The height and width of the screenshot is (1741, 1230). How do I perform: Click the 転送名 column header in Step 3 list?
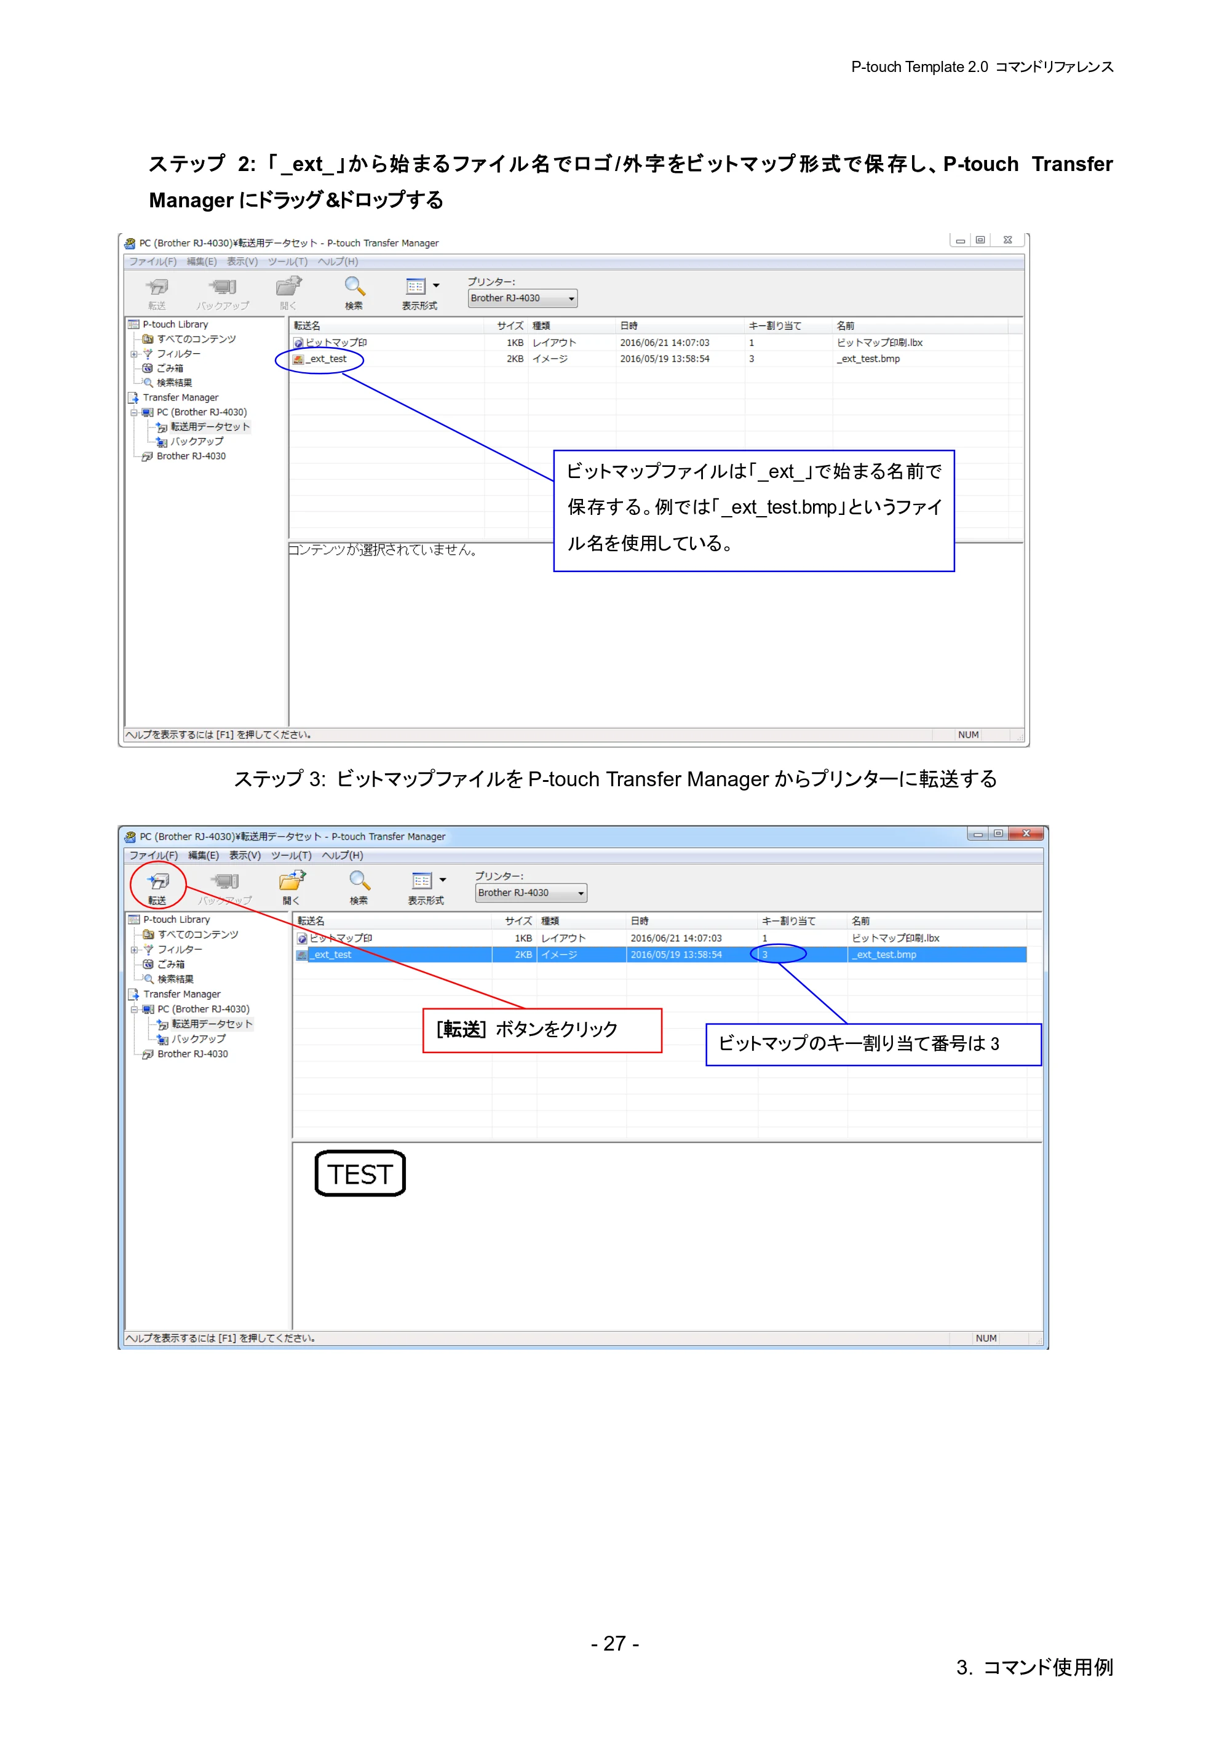tap(392, 922)
